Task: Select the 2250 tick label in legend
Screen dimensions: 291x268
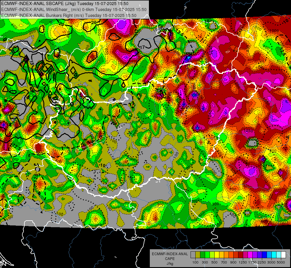Action: click(x=262, y=262)
